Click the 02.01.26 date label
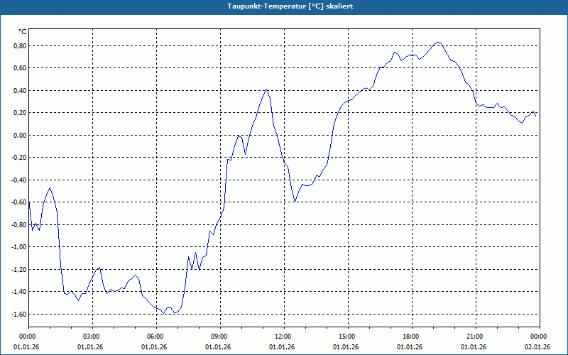568x355 pixels. 537,347
